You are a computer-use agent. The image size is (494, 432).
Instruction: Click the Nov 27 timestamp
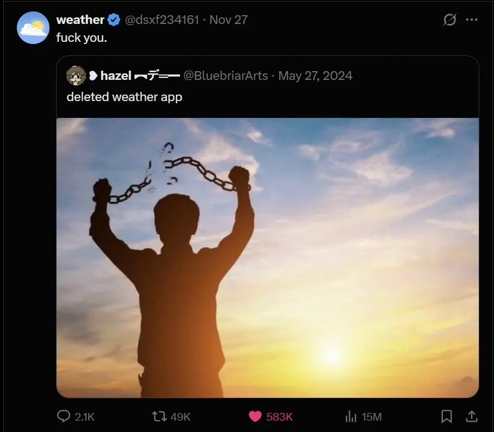(x=229, y=20)
